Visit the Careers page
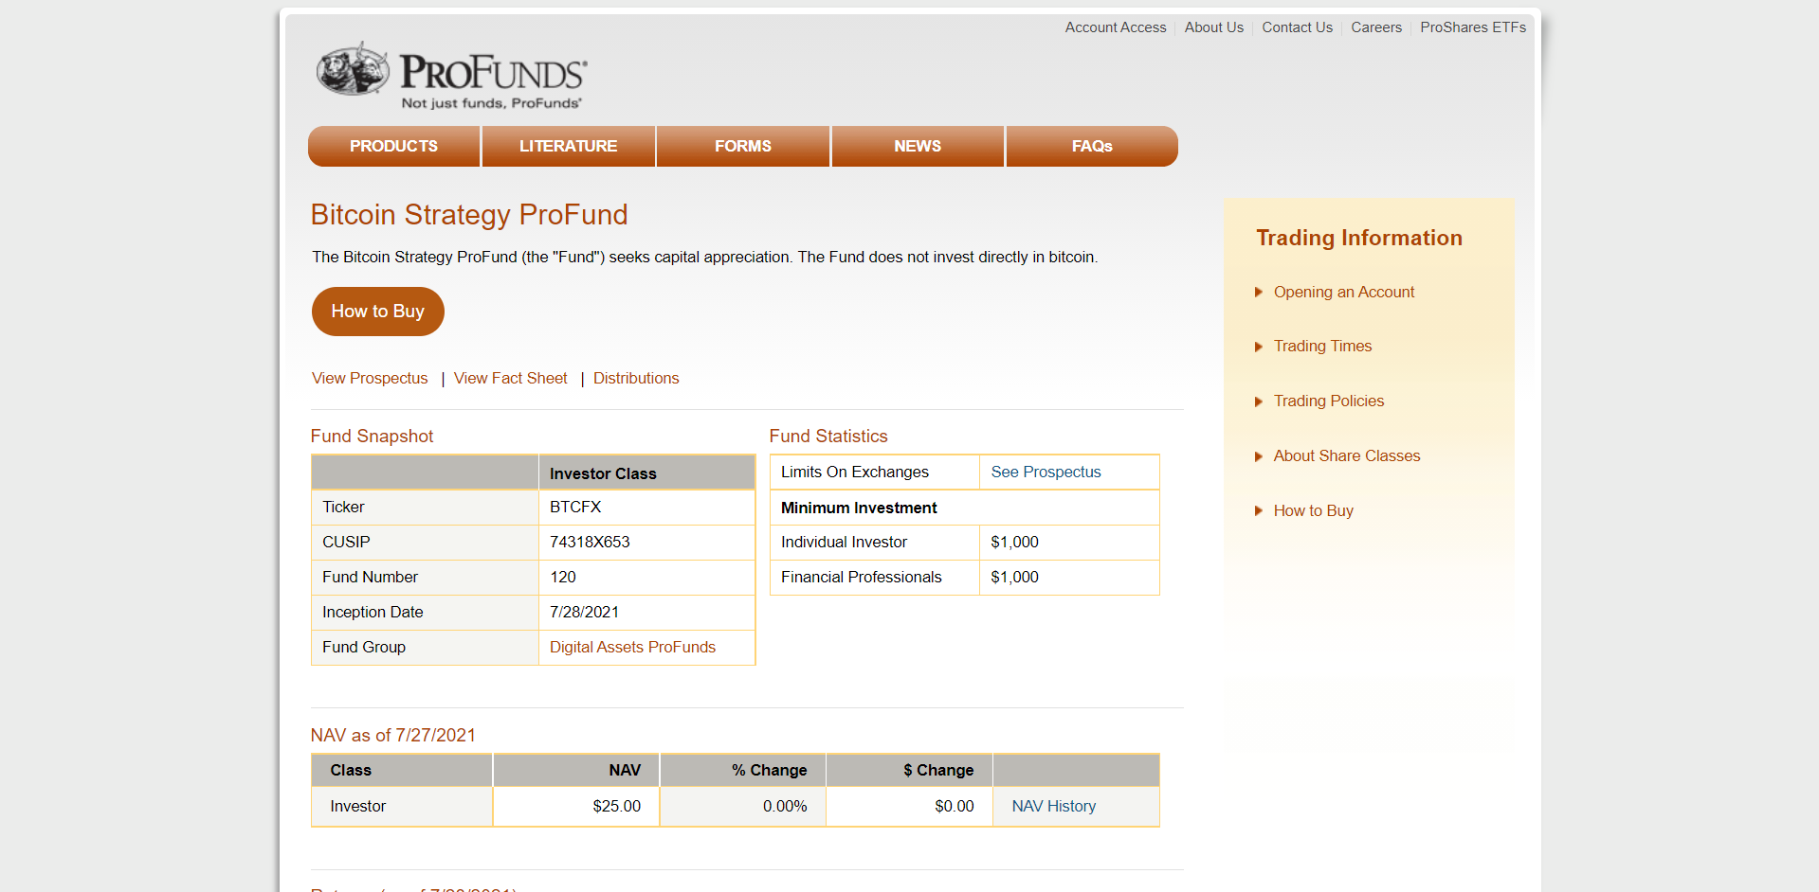This screenshot has height=892, width=1819. tap(1376, 27)
